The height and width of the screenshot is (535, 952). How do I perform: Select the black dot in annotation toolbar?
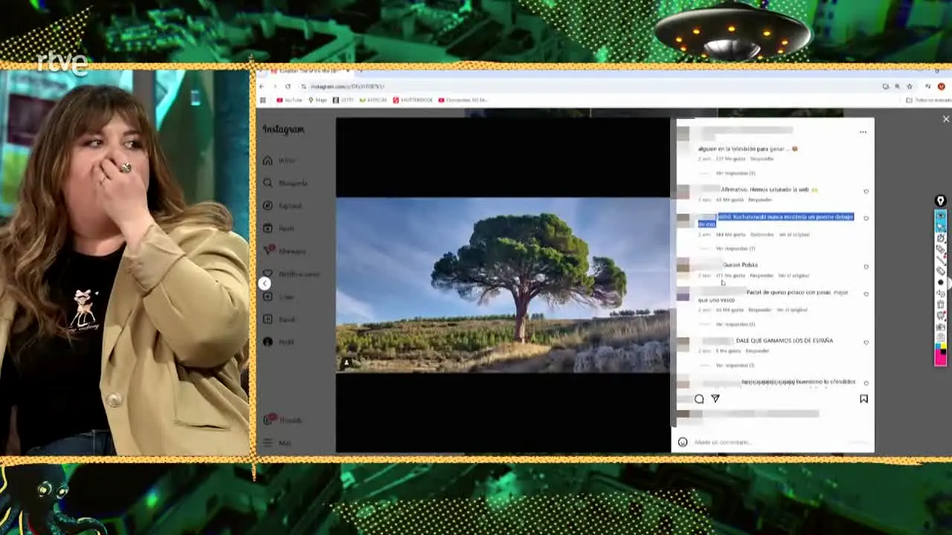click(940, 282)
